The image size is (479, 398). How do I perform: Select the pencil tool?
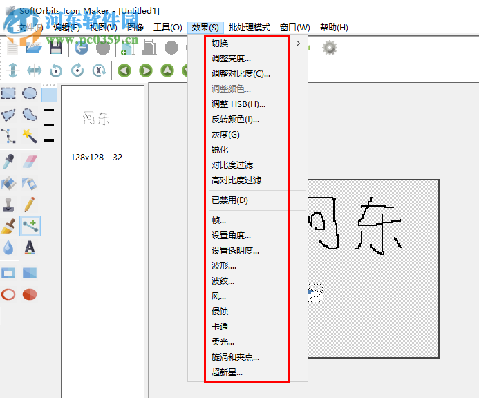click(x=30, y=205)
